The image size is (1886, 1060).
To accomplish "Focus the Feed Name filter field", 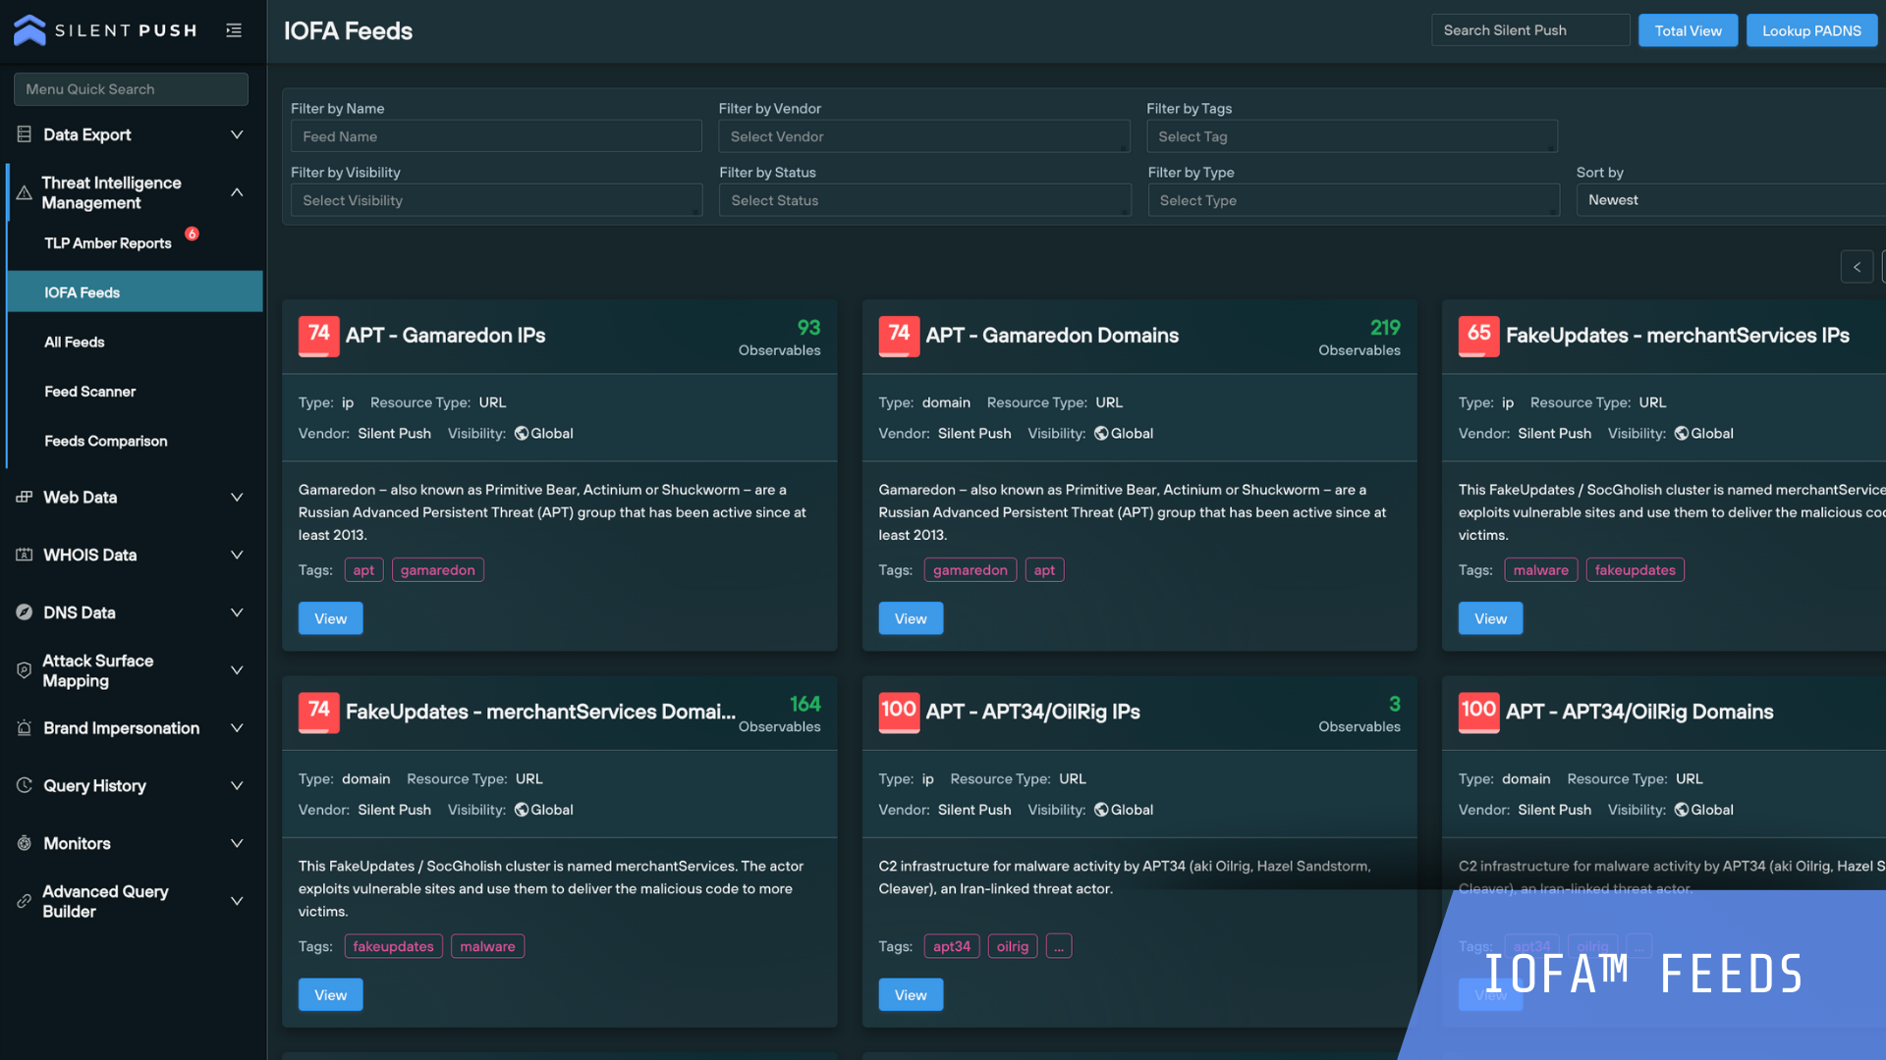I will [496, 136].
